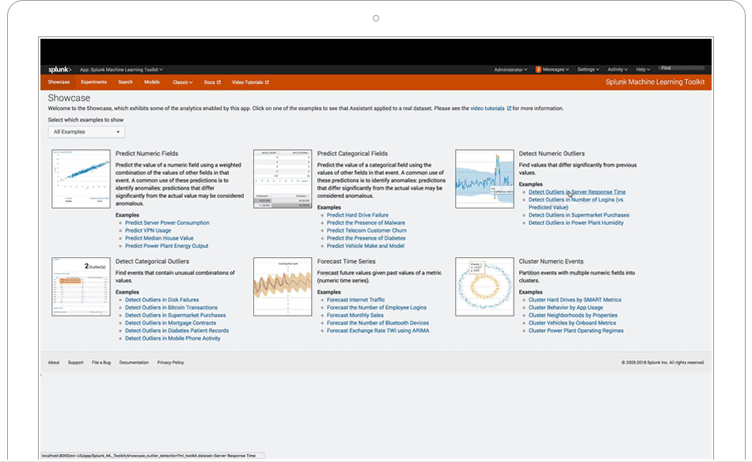This screenshot has width=752, height=462.
Task: Open Cluster Hard Drives by SMART Metrics
Action: [x=575, y=300]
